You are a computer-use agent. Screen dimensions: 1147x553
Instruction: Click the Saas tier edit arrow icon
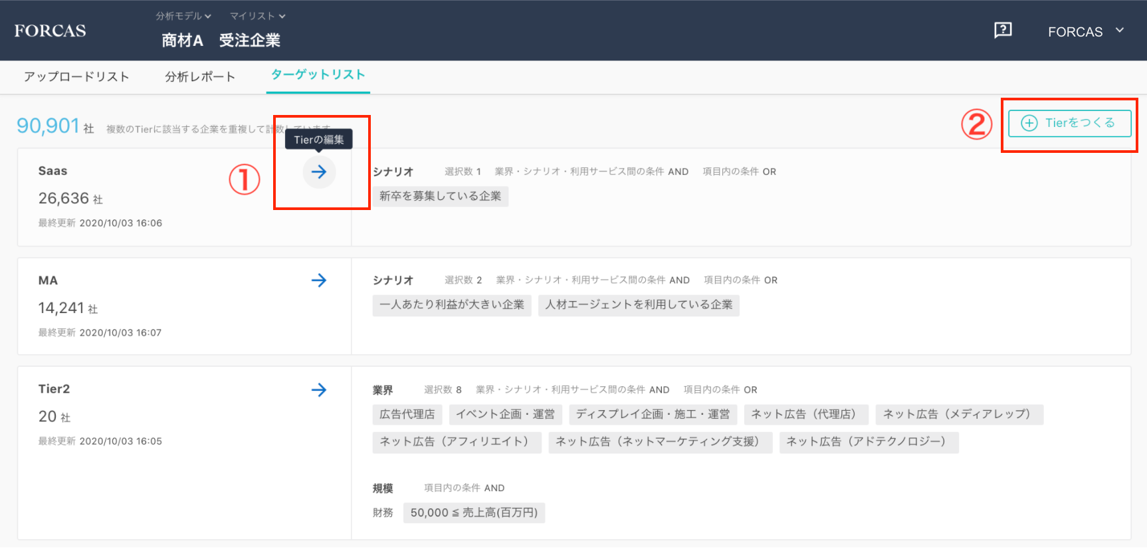tap(319, 172)
